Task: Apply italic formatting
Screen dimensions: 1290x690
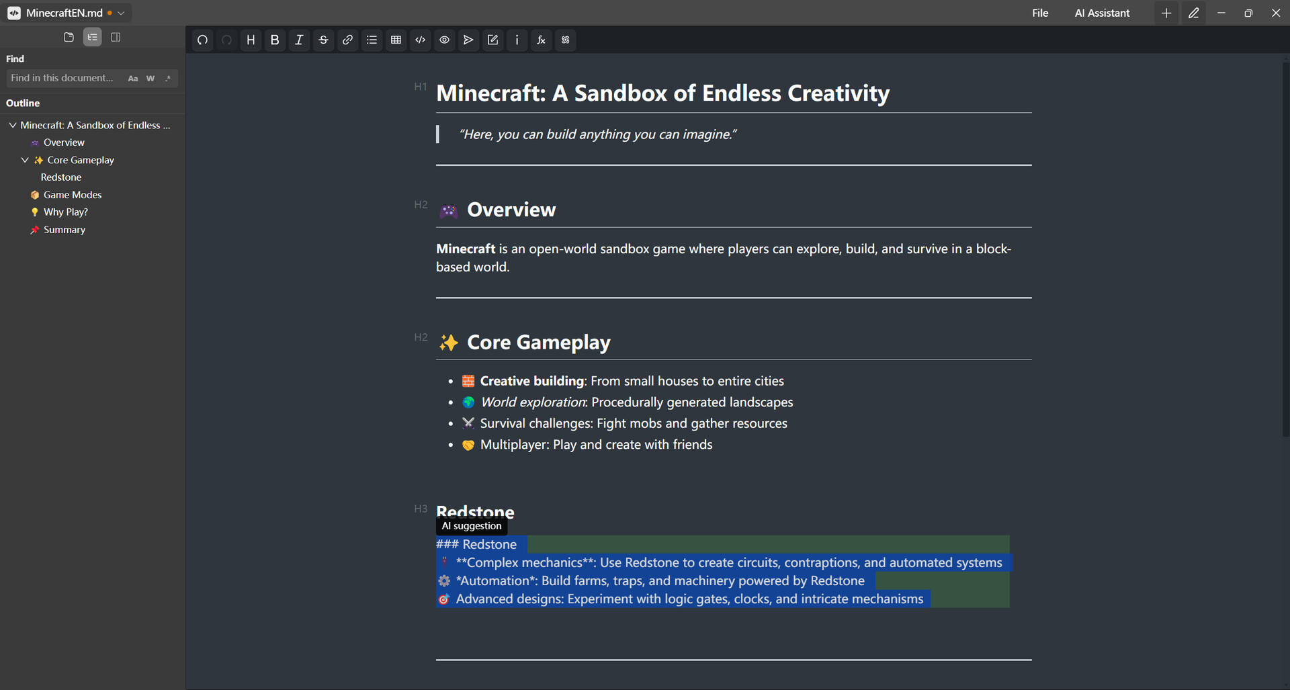Action: tap(299, 40)
